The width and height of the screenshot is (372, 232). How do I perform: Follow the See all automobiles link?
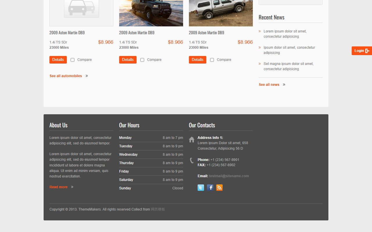click(x=66, y=76)
